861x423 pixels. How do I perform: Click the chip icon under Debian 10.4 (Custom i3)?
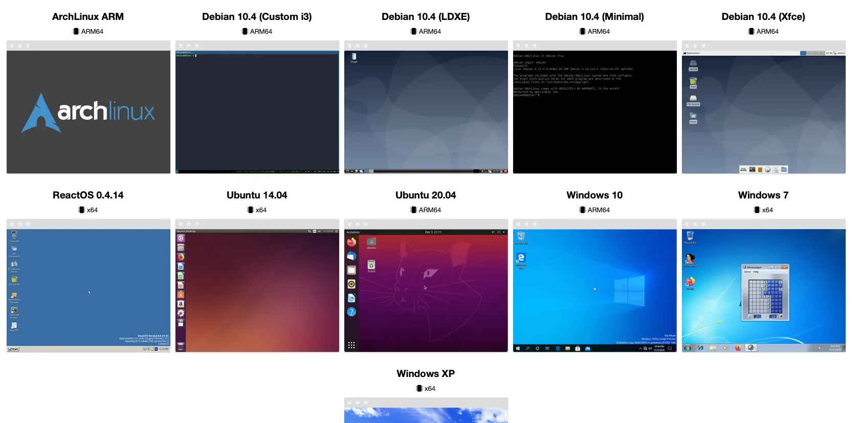(245, 31)
